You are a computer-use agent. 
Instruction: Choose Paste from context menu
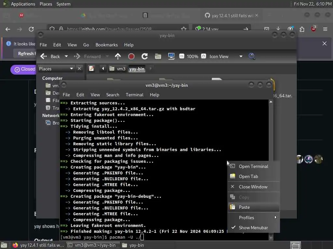(254, 207)
